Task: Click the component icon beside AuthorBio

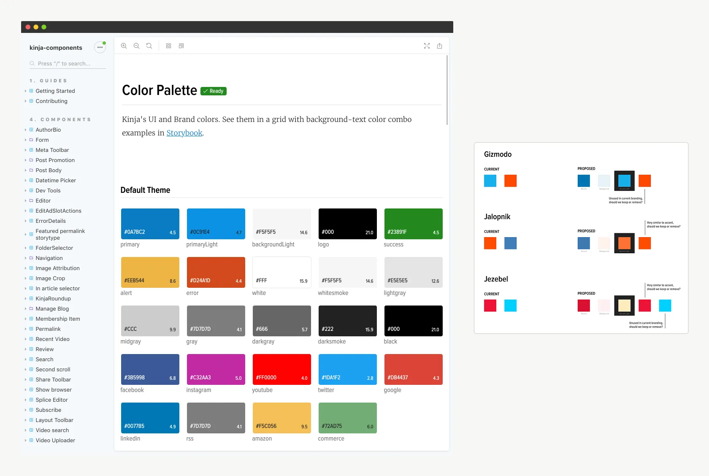Action: pyautogui.click(x=31, y=130)
